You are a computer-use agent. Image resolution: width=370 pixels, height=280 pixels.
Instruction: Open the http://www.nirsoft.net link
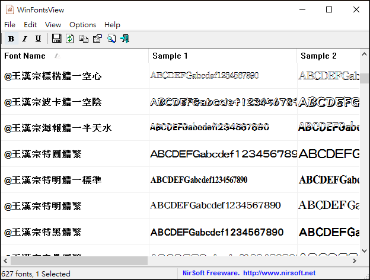(x=279, y=273)
